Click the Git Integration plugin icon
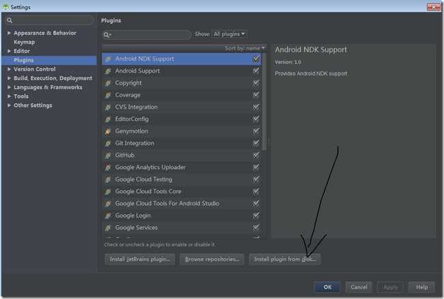This screenshot has height=299, width=444. coord(108,143)
